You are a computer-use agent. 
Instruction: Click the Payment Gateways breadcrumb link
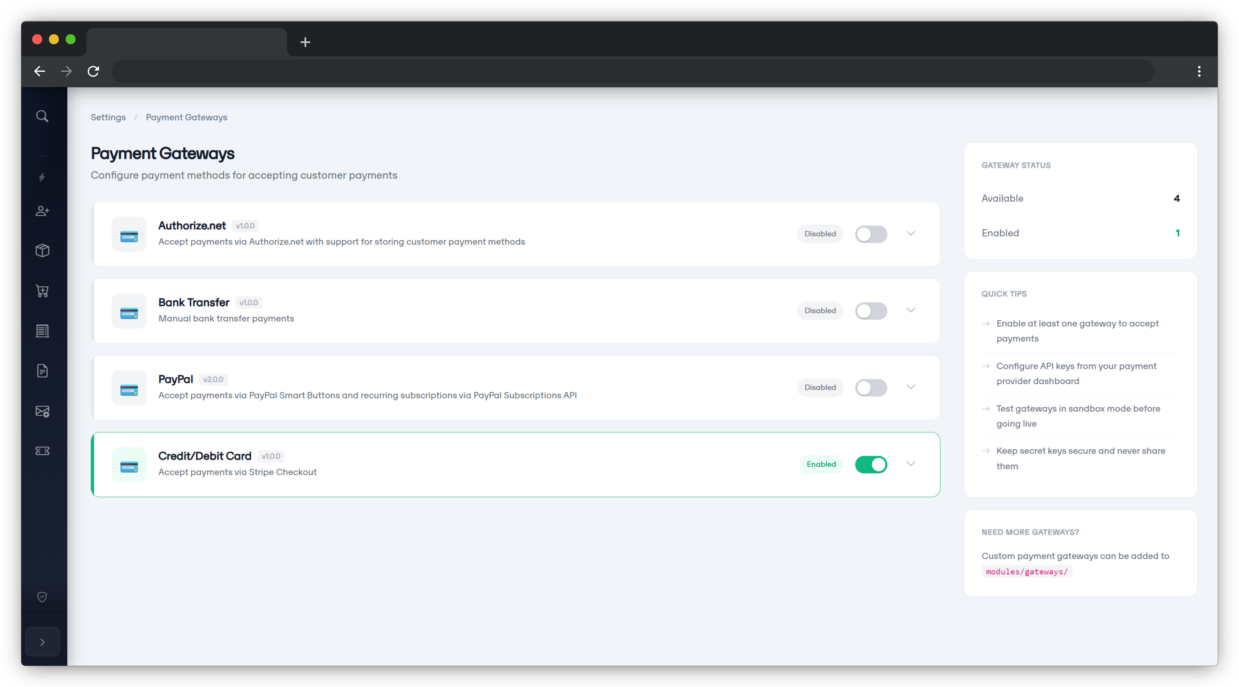pyautogui.click(x=187, y=117)
